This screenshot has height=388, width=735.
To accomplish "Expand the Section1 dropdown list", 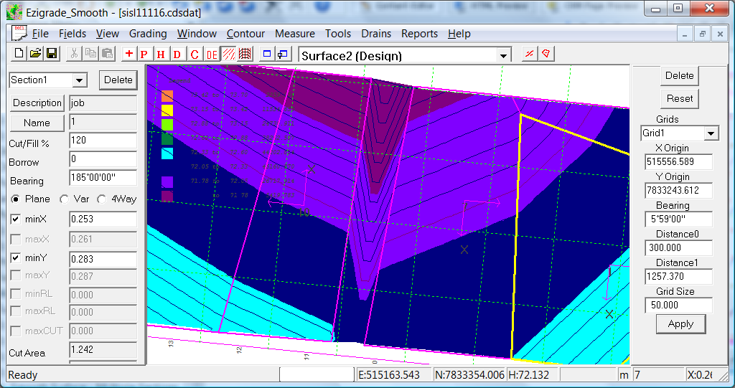I will [x=79, y=80].
